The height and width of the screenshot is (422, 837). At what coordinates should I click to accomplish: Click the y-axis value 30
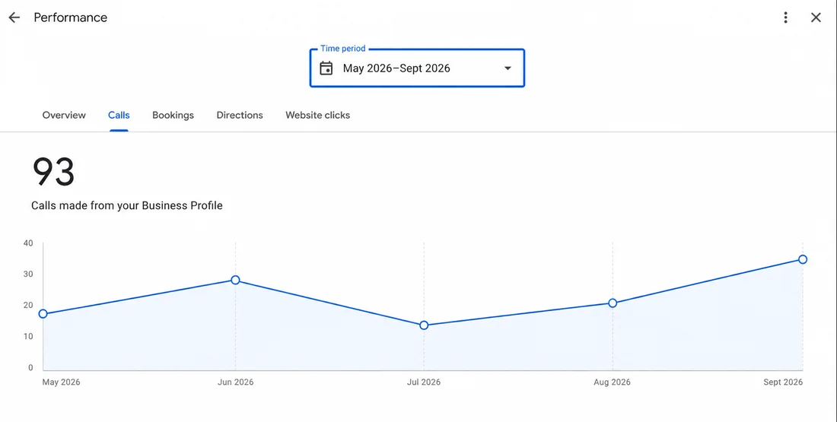(x=28, y=274)
